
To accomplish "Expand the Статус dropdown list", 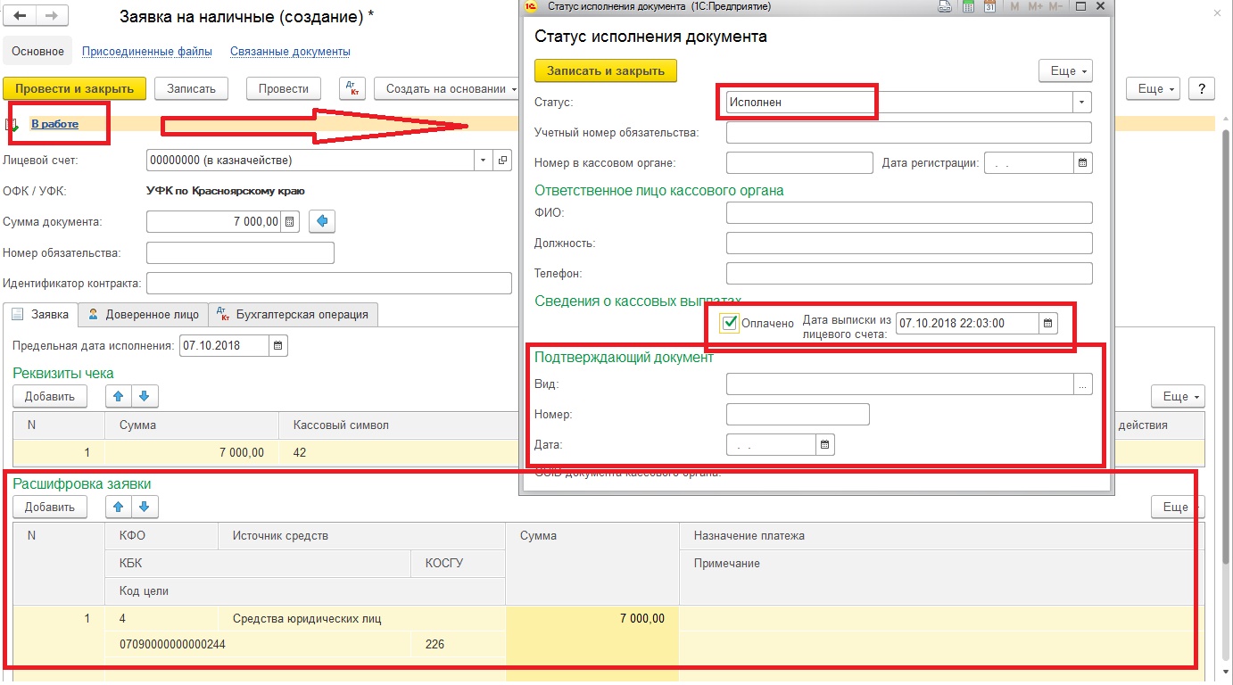I will pyautogui.click(x=1081, y=102).
